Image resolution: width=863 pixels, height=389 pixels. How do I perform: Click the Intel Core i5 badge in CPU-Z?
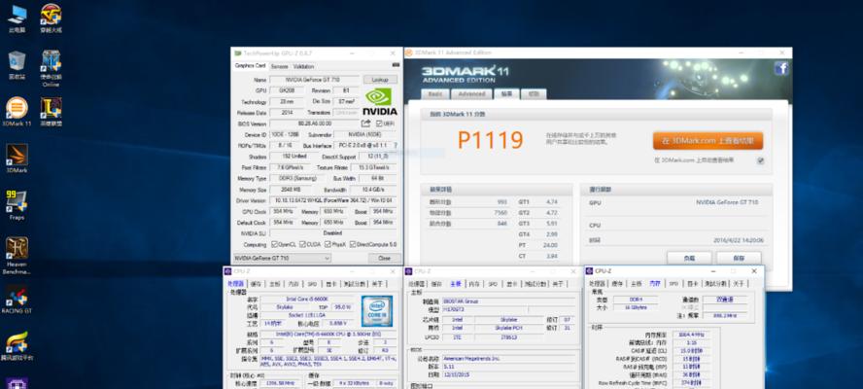pos(377,311)
